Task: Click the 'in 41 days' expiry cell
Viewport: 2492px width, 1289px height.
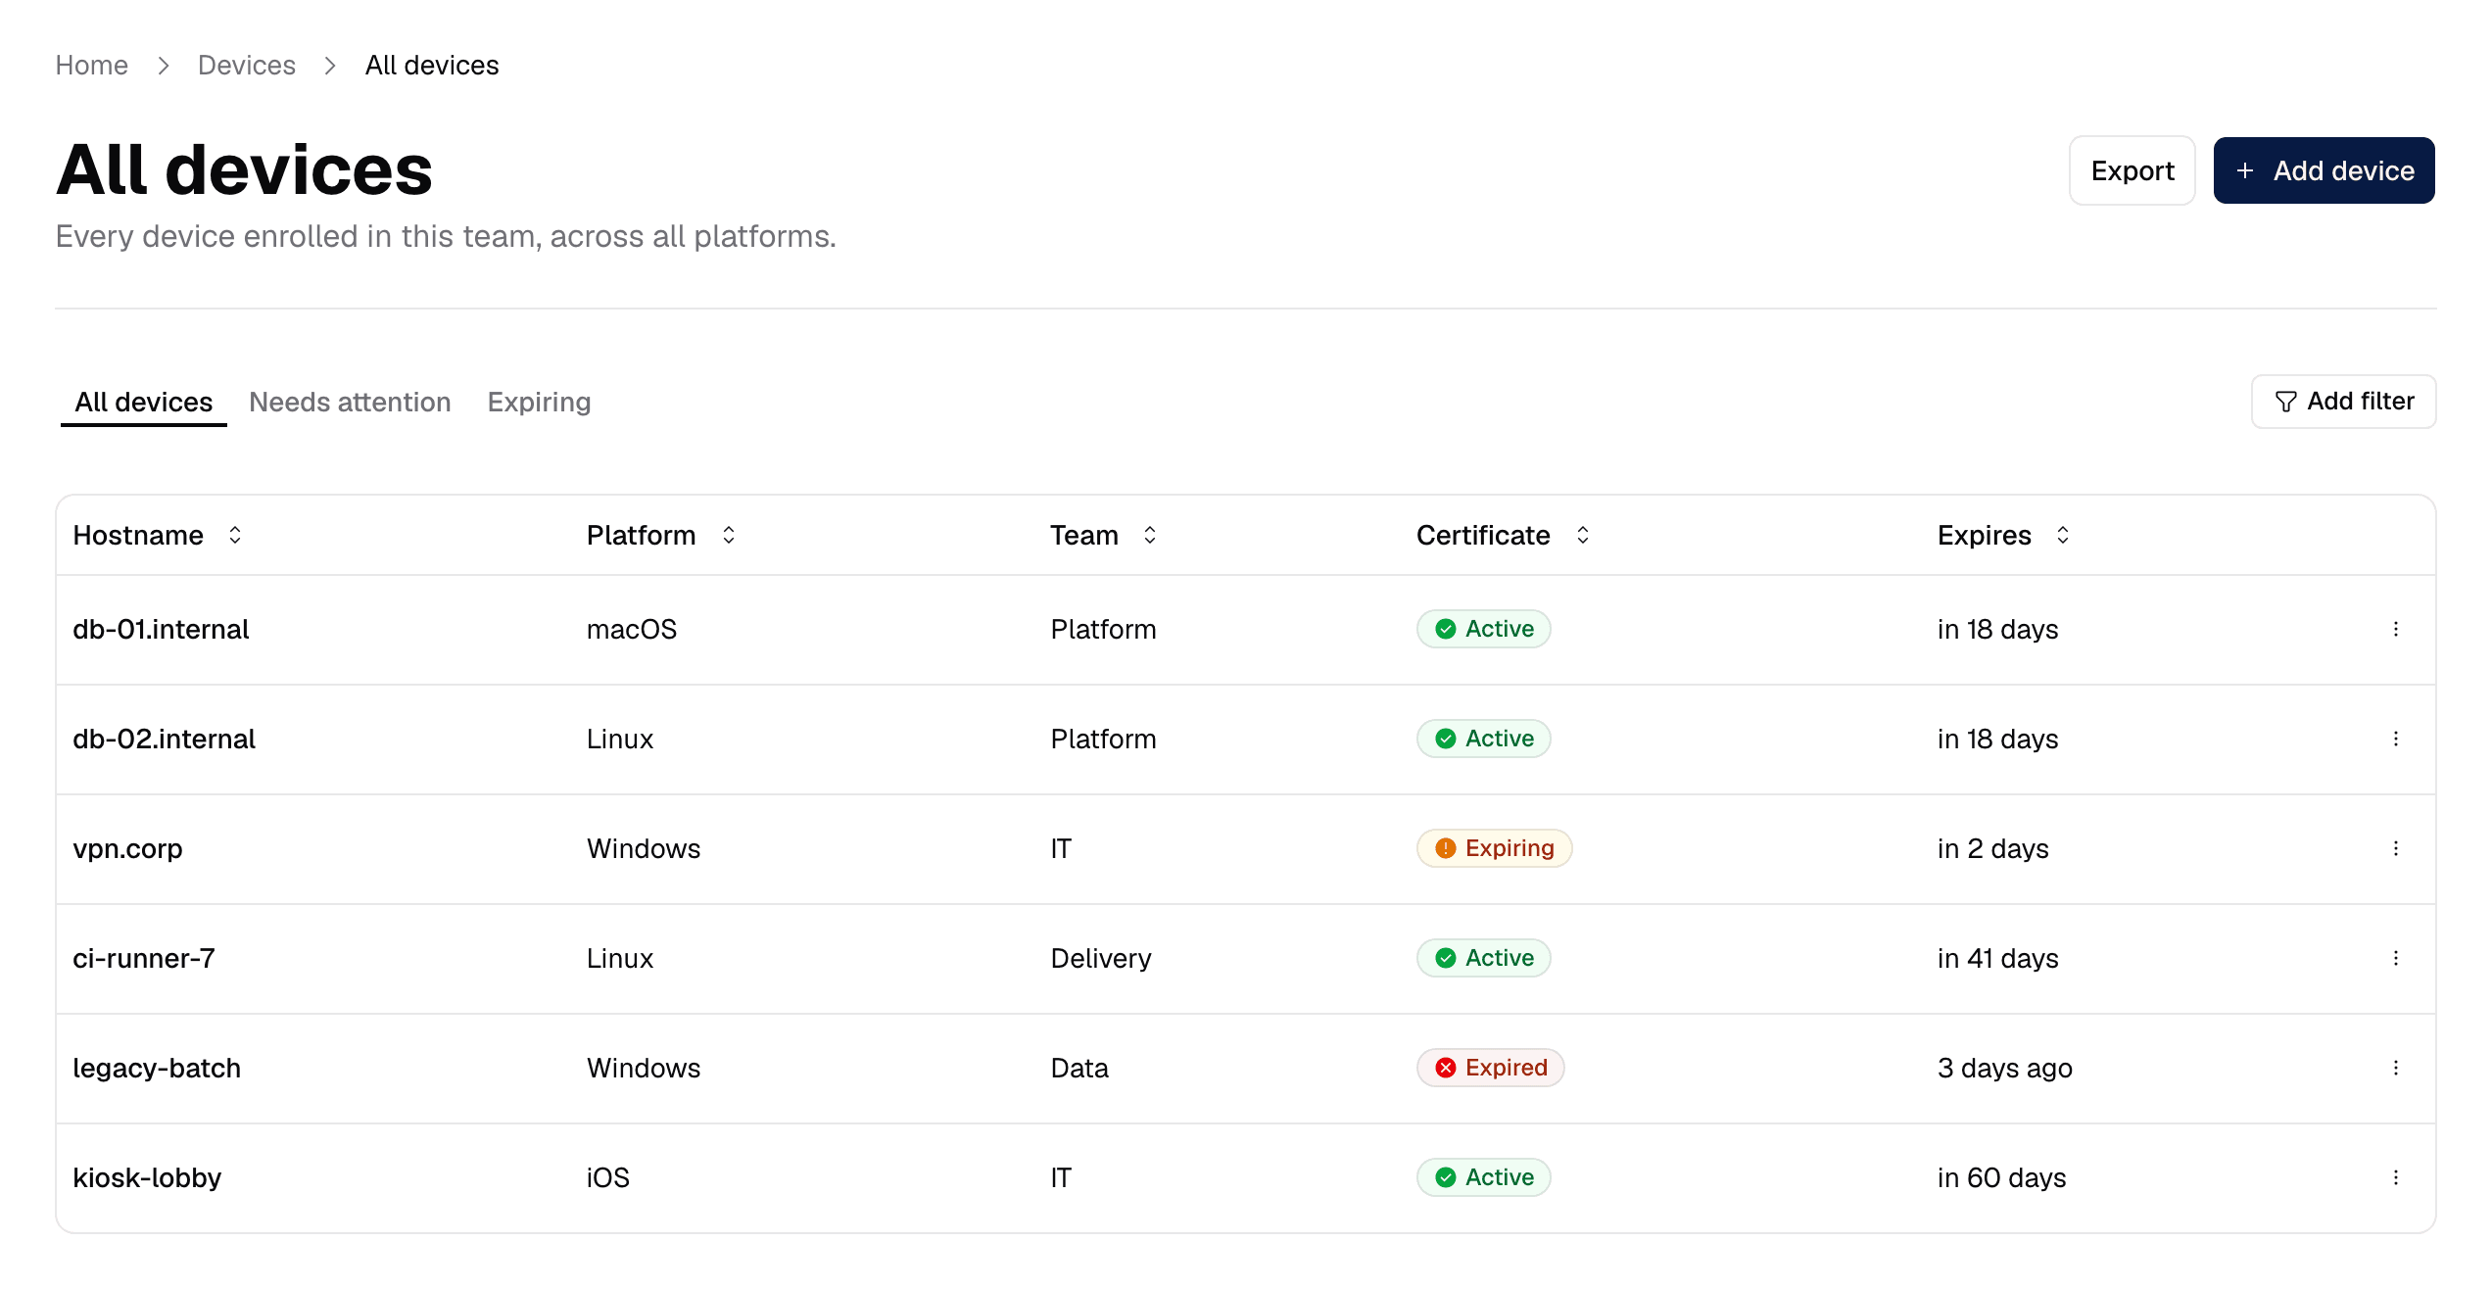Action: tap(1997, 958)
